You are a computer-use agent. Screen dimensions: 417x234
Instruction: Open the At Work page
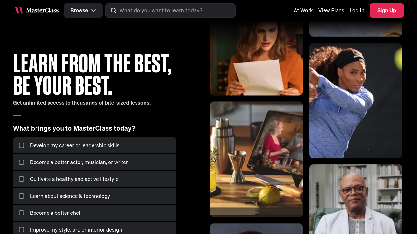coord(303,10)
